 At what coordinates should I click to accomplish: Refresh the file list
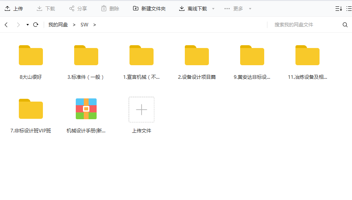point(36,25)
